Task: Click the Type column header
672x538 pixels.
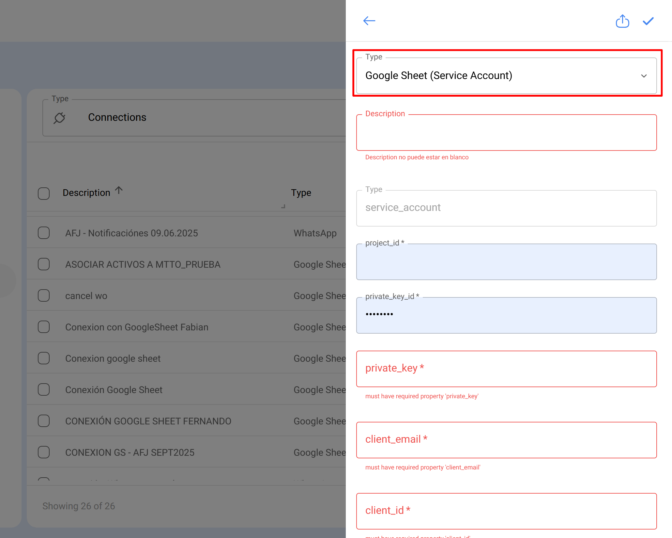Action: [x=301, y=193]
